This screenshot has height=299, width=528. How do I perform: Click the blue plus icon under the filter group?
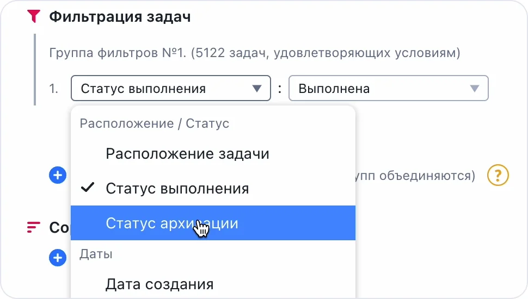coord(57,175)
